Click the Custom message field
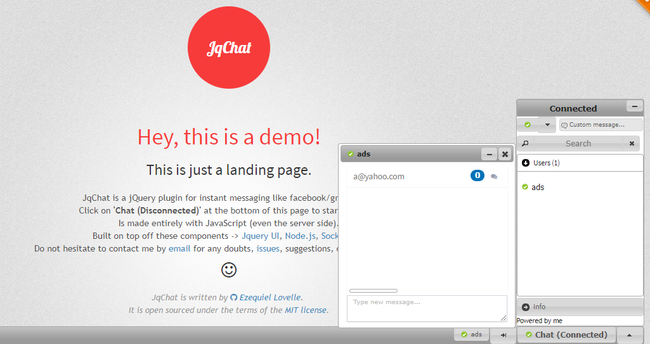The image size is (650, 344). [601, 125]
